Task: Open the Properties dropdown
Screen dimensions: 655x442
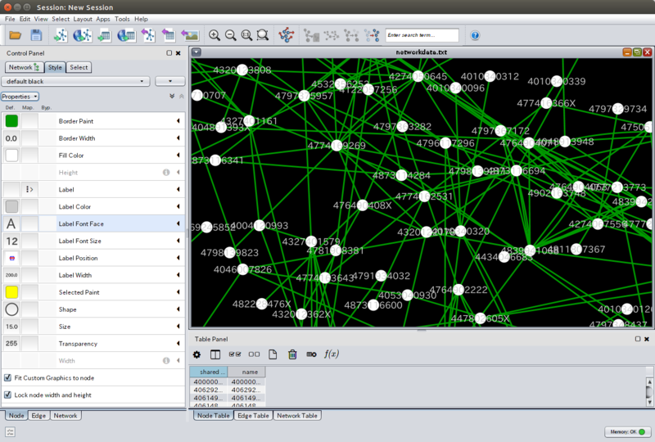Action: click(x=20, y=97)
